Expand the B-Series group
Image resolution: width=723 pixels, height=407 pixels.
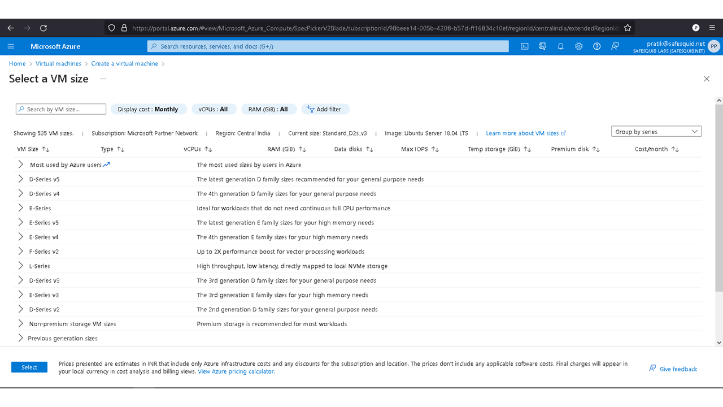(x=20, y=208)
